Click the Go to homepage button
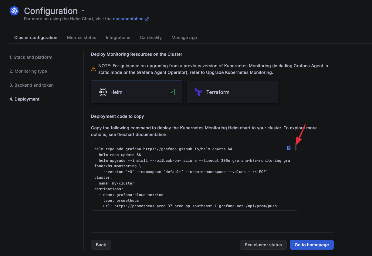The height and width of the screenshot is (256, 372). pos(312,245)
